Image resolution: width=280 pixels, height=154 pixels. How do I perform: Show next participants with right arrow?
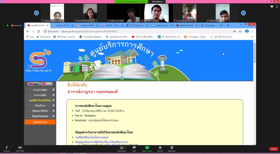[x=243, y=13]
